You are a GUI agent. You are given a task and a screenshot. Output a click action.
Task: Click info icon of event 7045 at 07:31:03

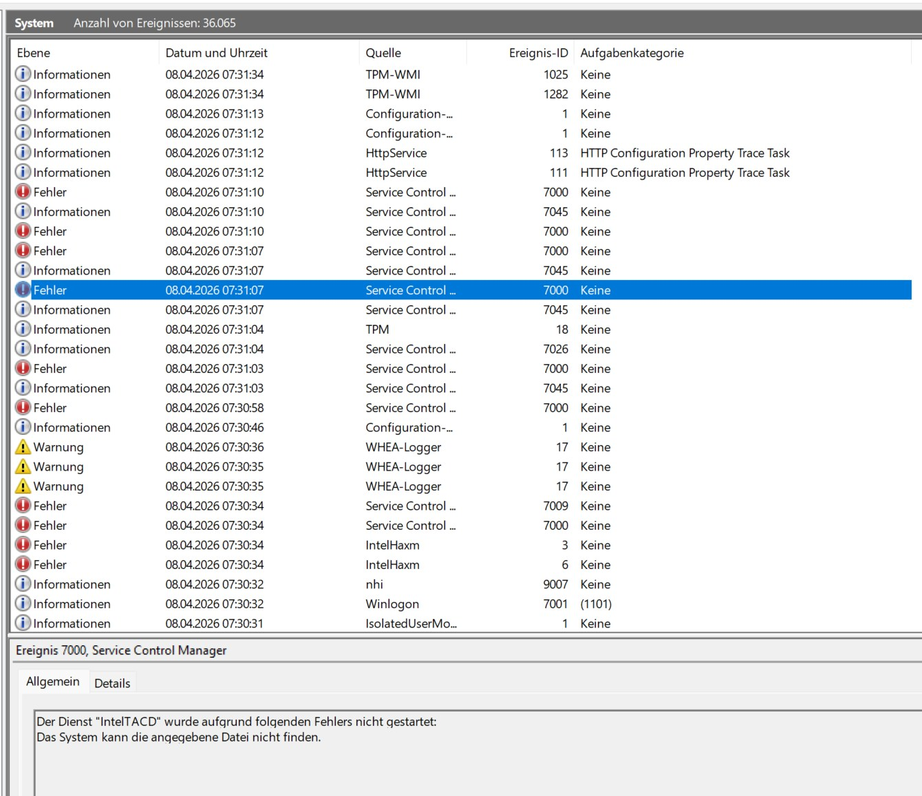[23, 387]
